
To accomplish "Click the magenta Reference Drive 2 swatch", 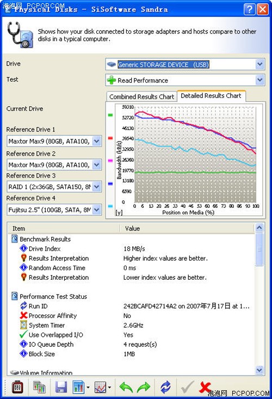I will pyautogui.click(x=110, y=161).
